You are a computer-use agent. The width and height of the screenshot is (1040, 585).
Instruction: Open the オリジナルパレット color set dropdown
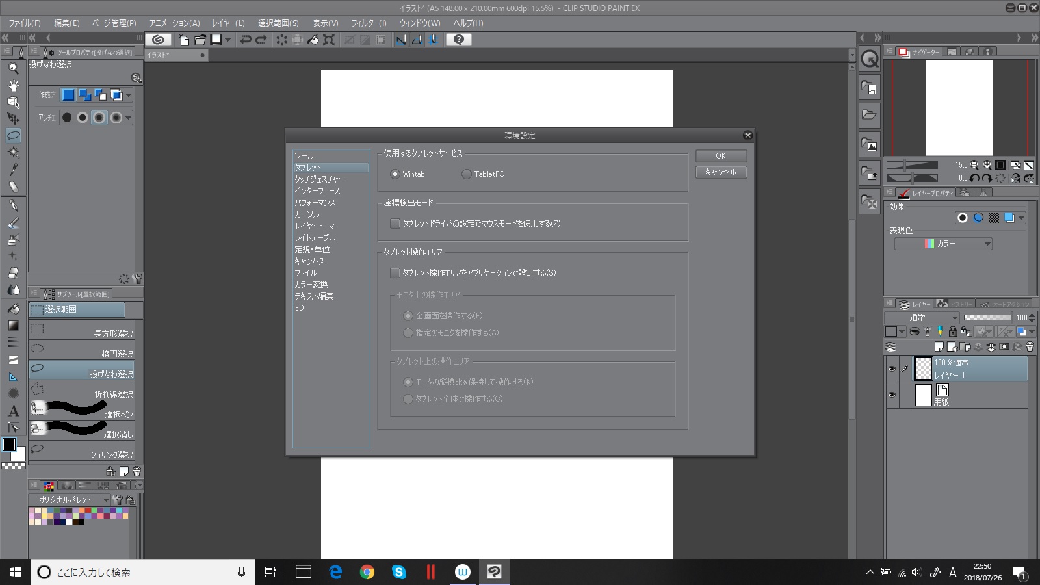click(x=70, y=500)
